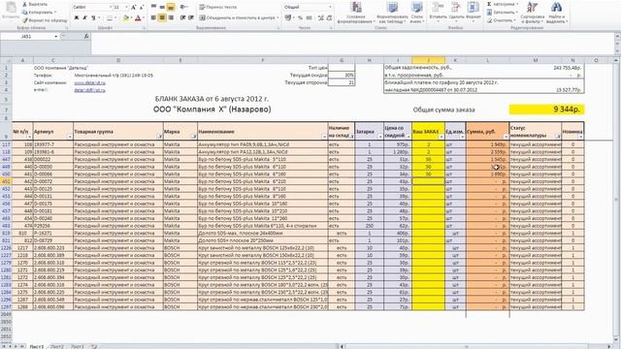Screen dimensions: 621x349
Task: Toggle center horizontal alignment
Action: point(162,17)
